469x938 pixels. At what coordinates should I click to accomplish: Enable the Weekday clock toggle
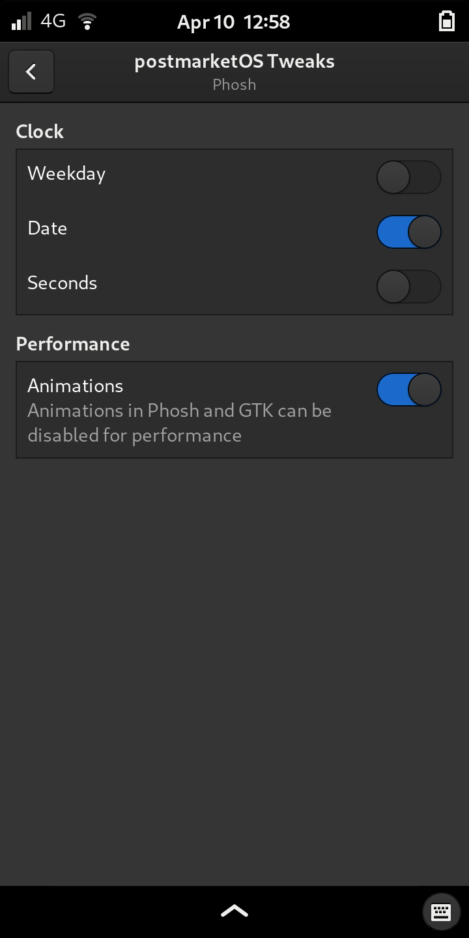[x=409, y=177]
